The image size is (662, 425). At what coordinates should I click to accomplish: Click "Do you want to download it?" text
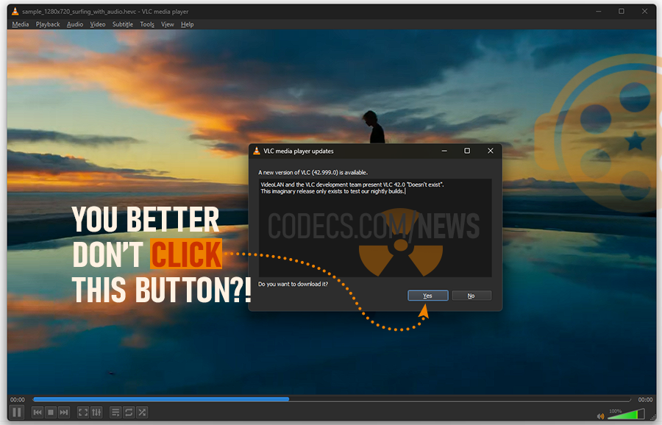(293, 284)
